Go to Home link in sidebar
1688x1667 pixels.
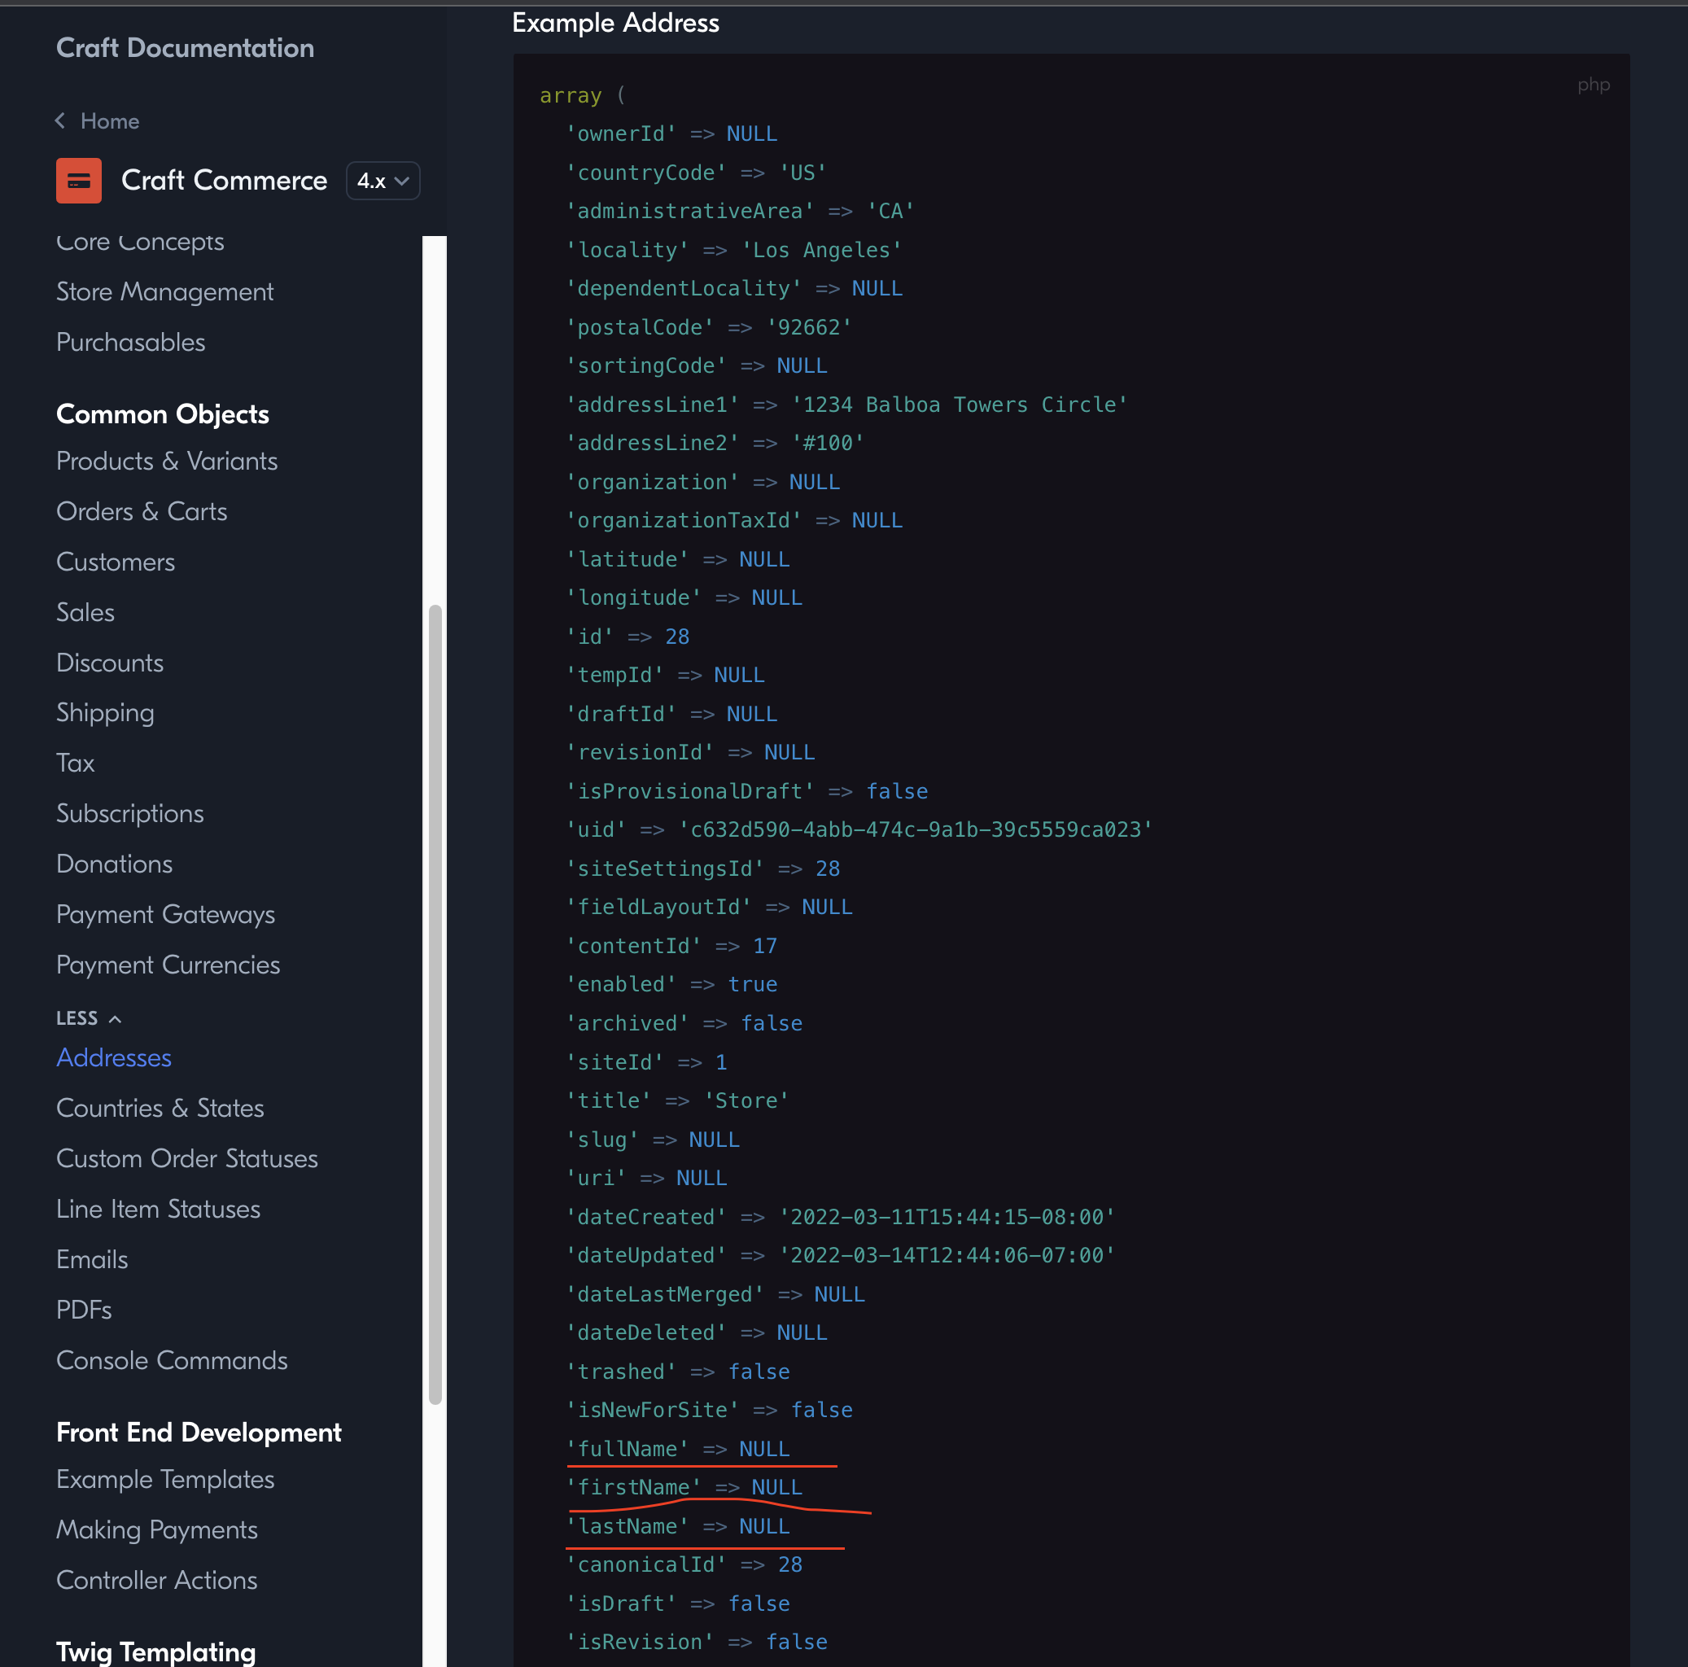pyautogui.click(x=110, y=120)
